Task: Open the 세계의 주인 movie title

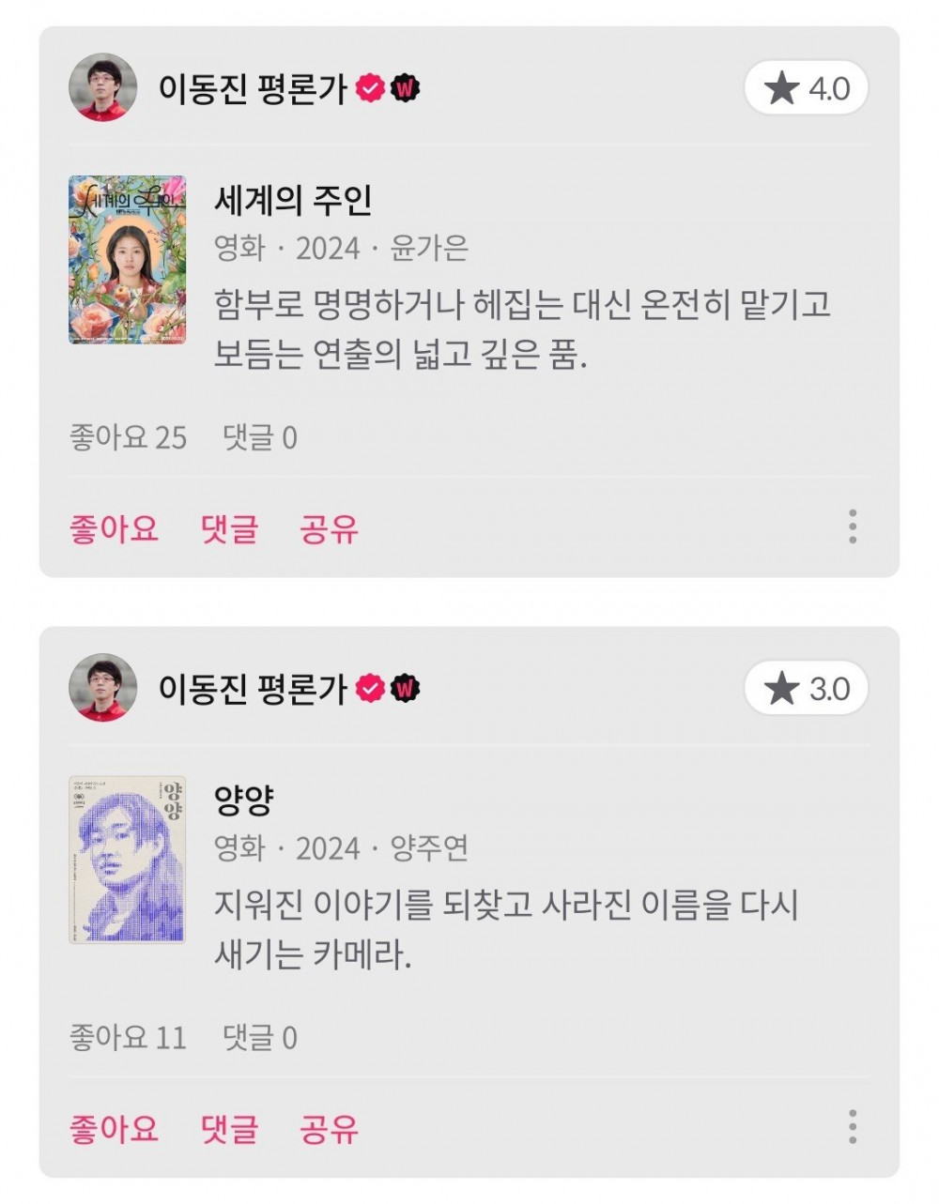Action: 294,199
